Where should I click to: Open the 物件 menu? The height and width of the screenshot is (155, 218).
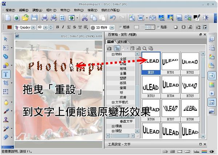[78, 10]
